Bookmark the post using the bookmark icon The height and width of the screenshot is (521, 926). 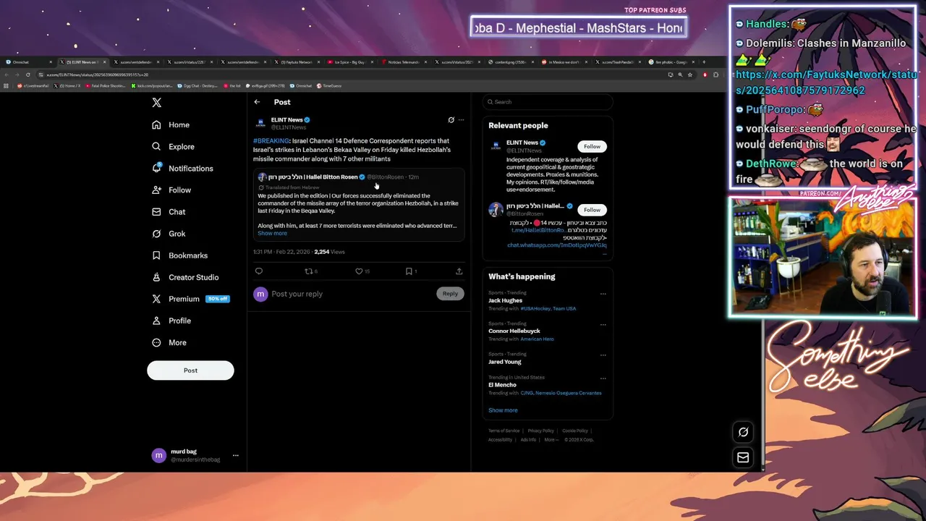coord(409,271)
